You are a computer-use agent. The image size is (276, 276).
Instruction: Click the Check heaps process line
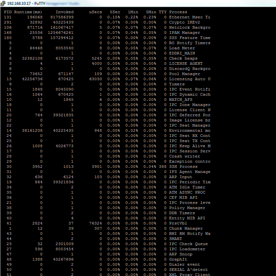click(184, 58)
